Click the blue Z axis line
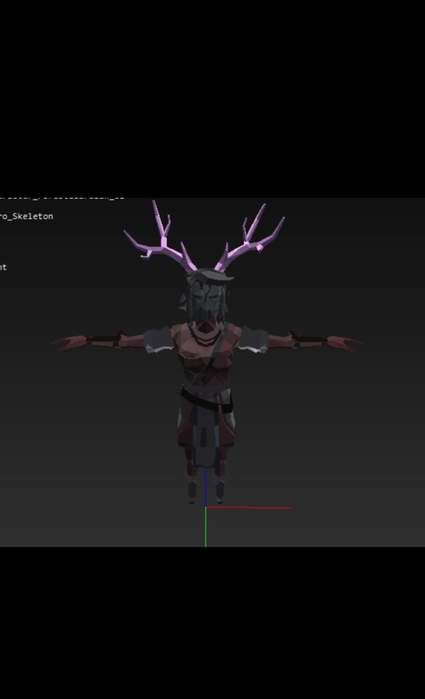425x699 pixels. pos(205,487)
